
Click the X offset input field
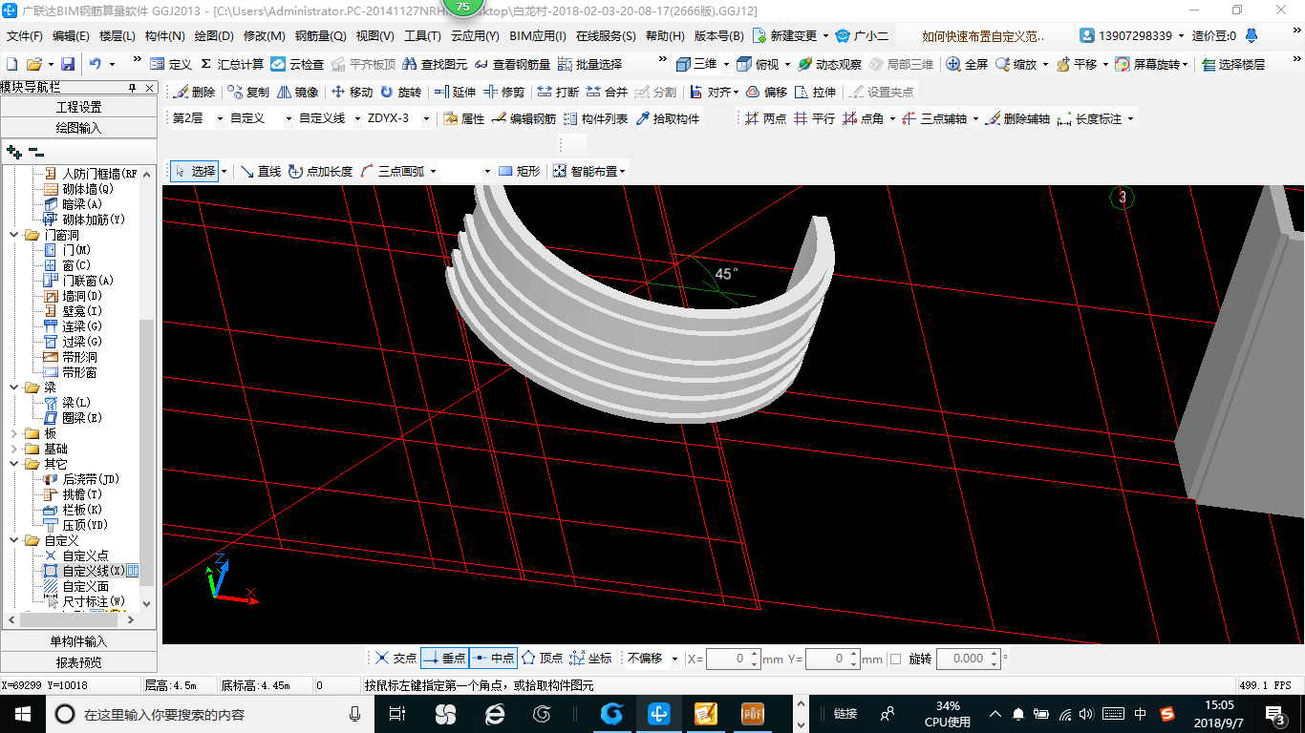click(x=733, y=659)
